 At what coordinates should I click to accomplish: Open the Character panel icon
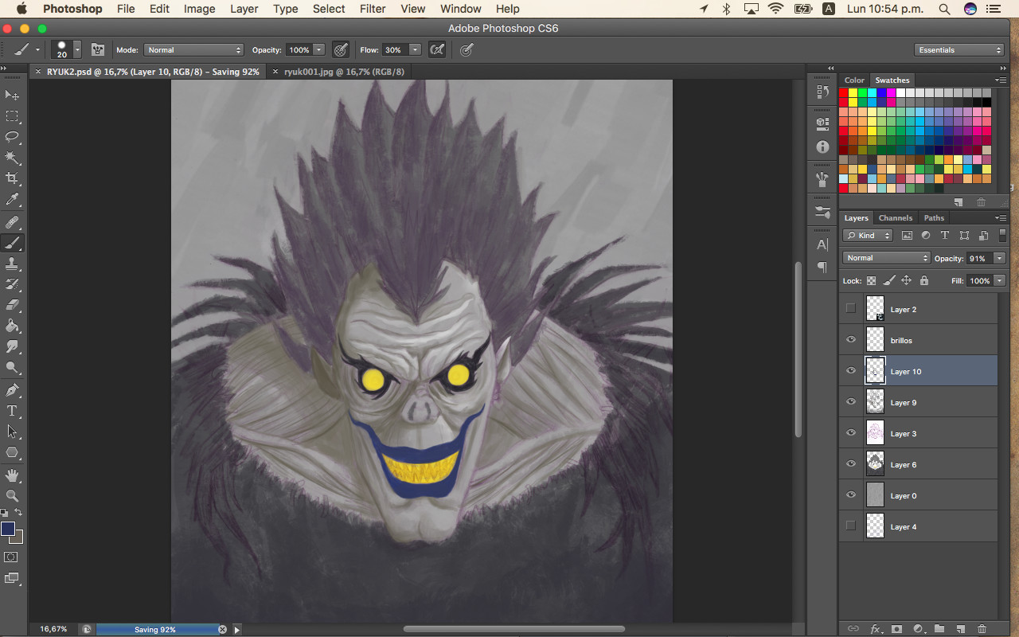point(822,244)
